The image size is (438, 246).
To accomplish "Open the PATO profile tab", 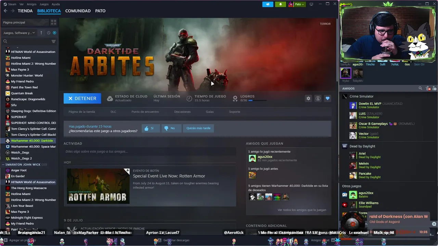I will pyautogui.click(x=100, y=11).
